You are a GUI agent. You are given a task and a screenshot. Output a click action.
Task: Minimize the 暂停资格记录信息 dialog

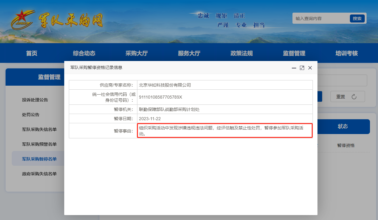click(294, 68)
